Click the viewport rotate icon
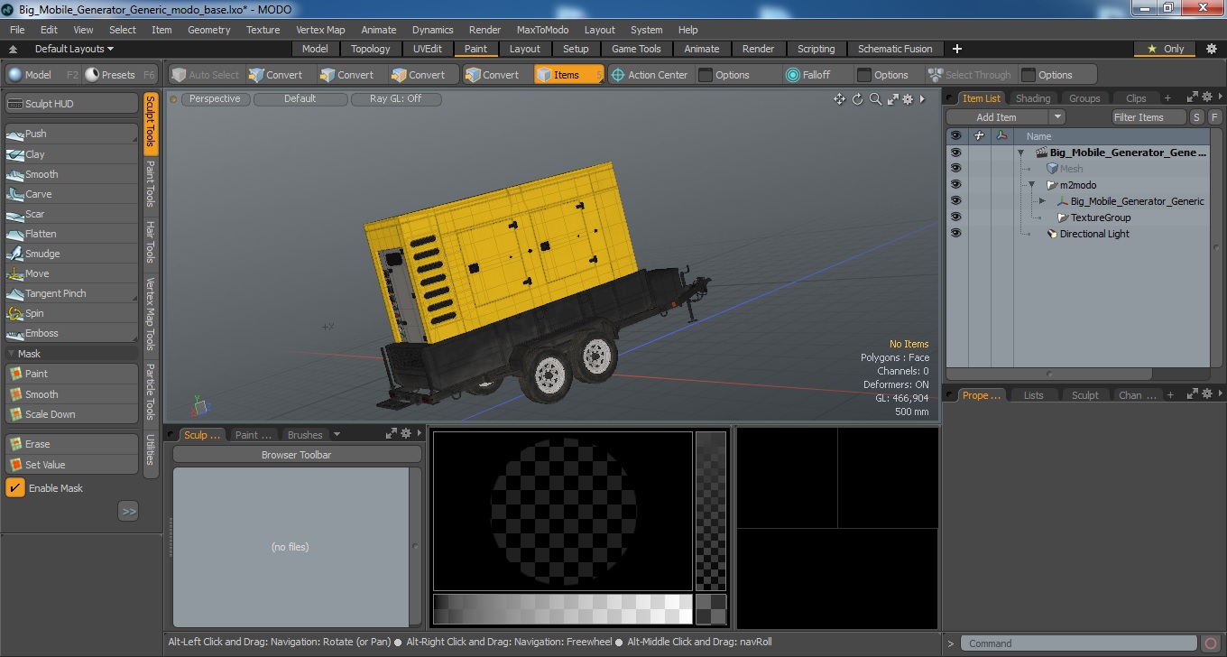This screenshot has height=657, width=1227. click(858, 99)
